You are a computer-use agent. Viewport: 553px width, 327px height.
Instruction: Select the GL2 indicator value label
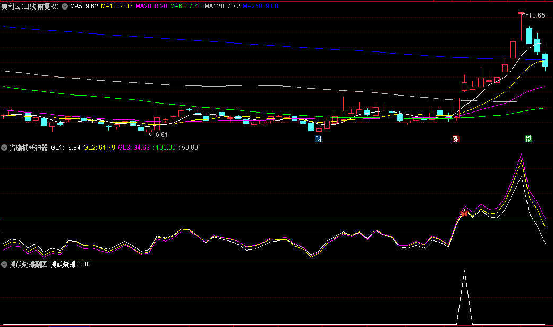coord(99,148)
